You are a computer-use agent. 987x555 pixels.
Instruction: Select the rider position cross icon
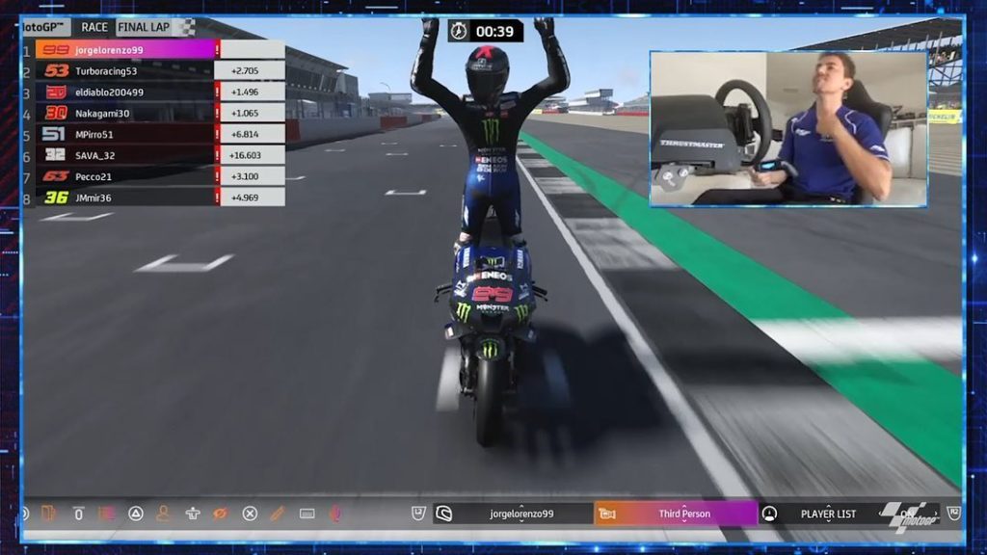(192, 514)
